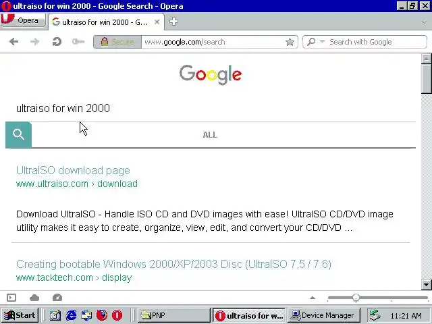Click scrollbar down arrow
The height and width of the screenshot is (324, 432).
(x=426, y=285)
